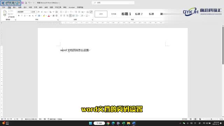224x126 pixels.
Task: Clear all formatting icon
Action: tap(50, 12)
